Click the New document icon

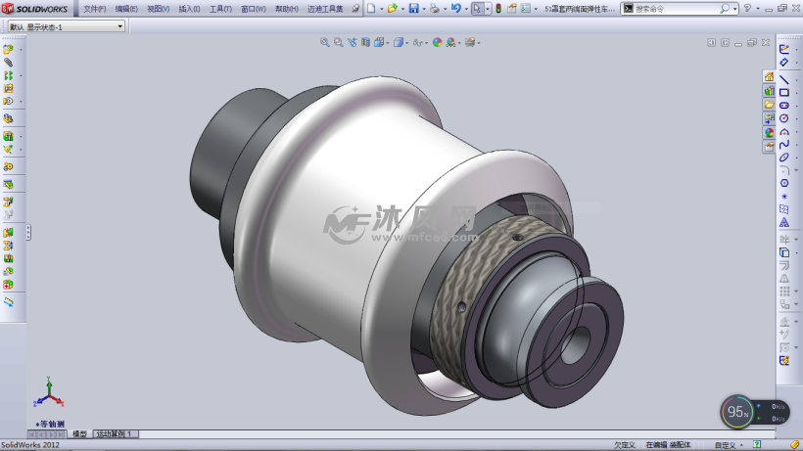pyautogui.click(x=370, y=9)
